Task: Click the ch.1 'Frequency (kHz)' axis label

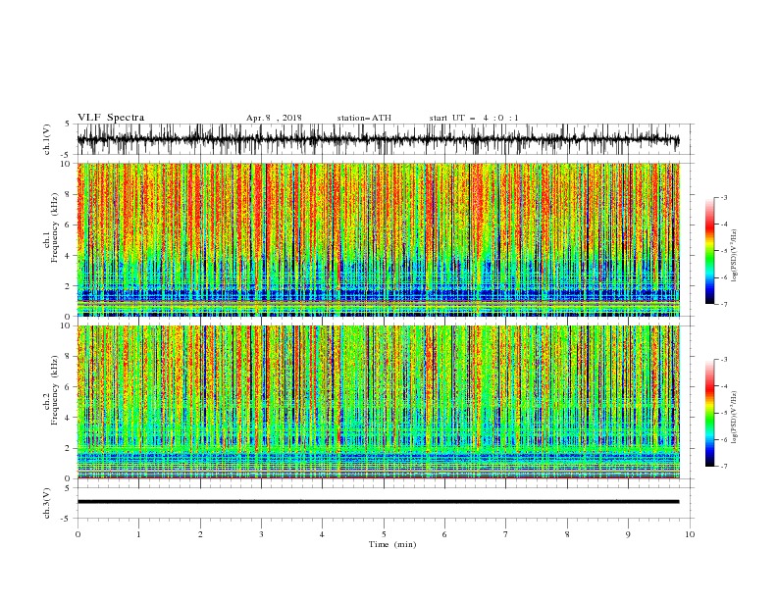Action: point(55,228)
